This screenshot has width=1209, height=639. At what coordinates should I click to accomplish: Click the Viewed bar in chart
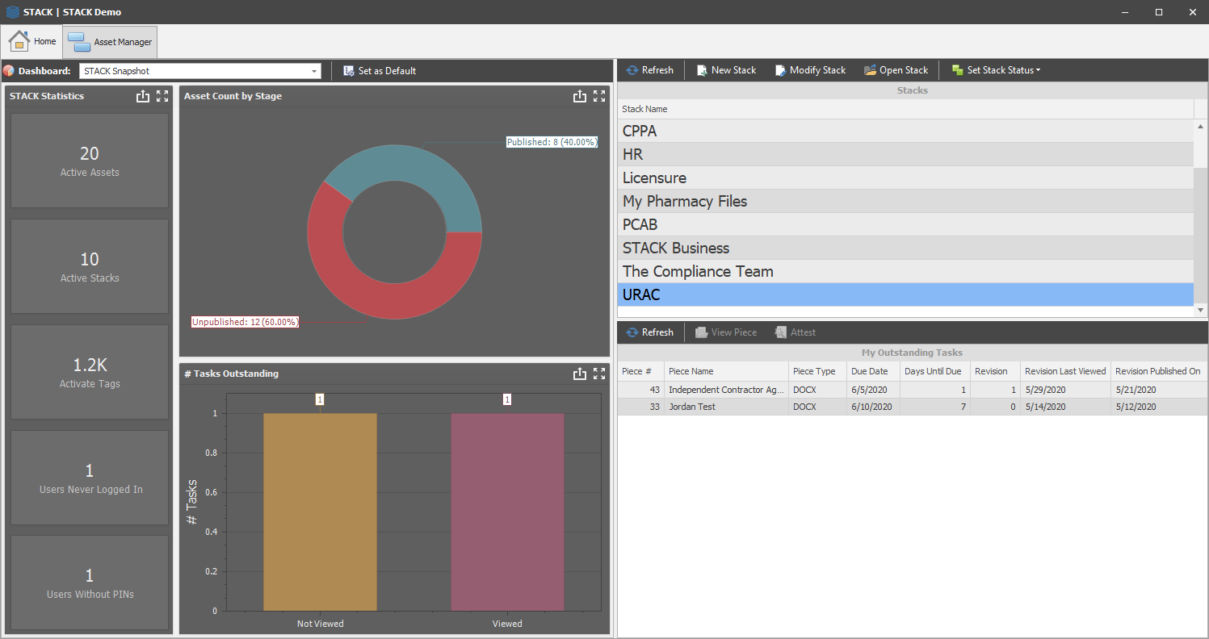pos(507,512)
